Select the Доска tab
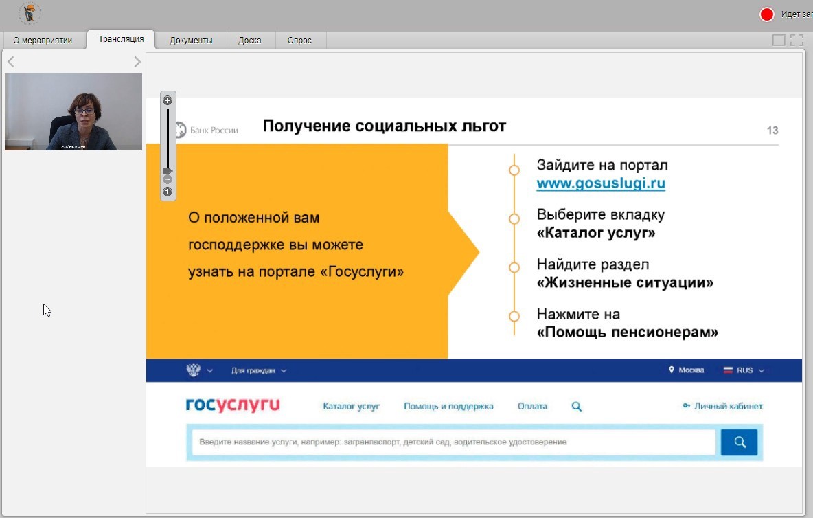813x518 pixels. [x=250, y=41]
